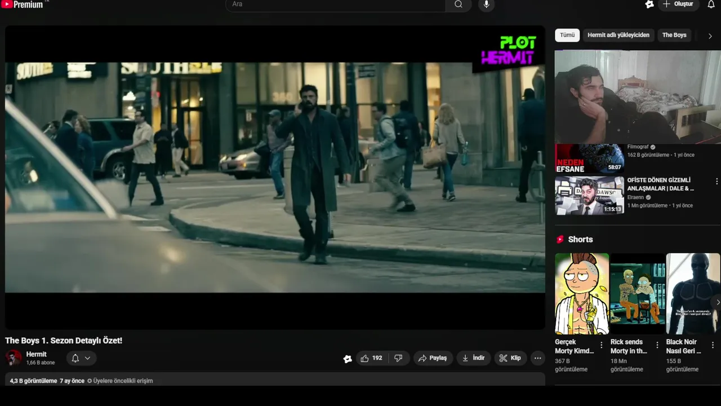Open the Black Noir Nasıl Geri title
The image size is (721, 406).
683,346
